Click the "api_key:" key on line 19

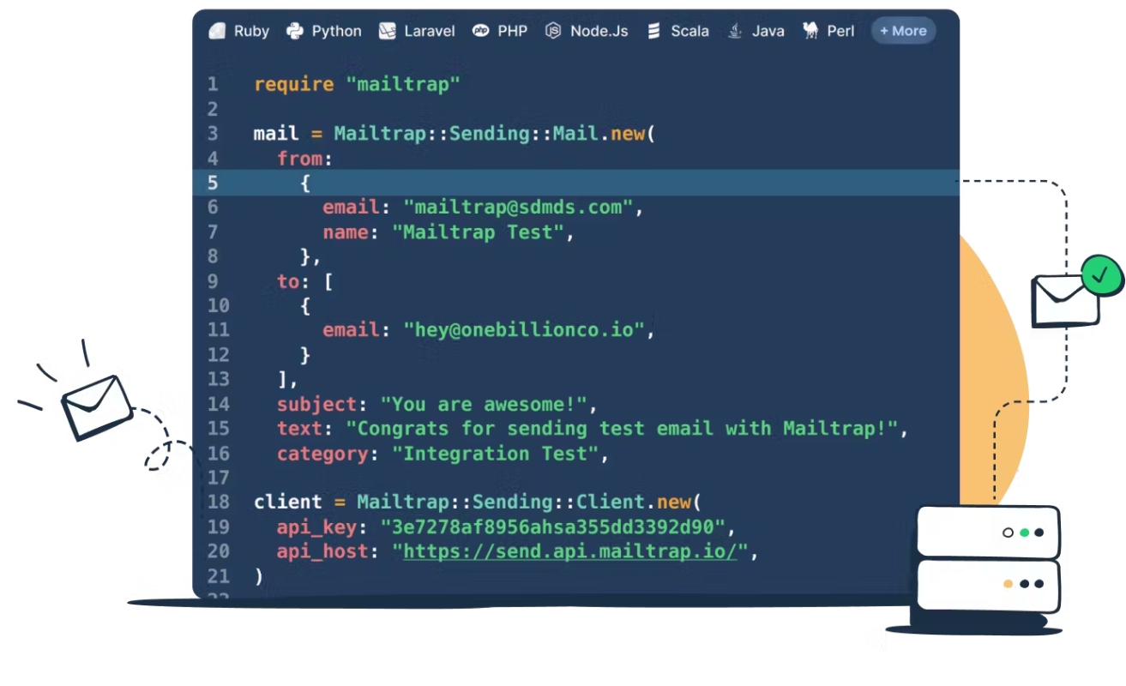[x=322, y=527]
